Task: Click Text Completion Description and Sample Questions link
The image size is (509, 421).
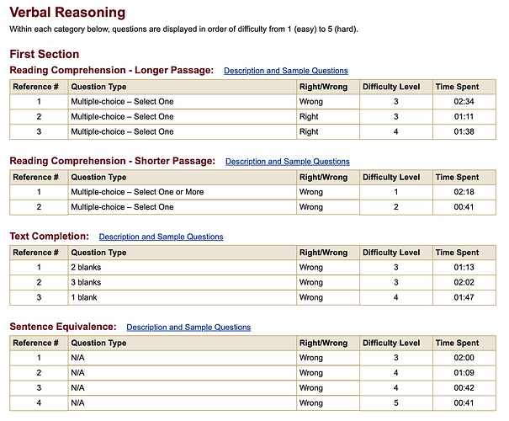Action: pos(161,237)
